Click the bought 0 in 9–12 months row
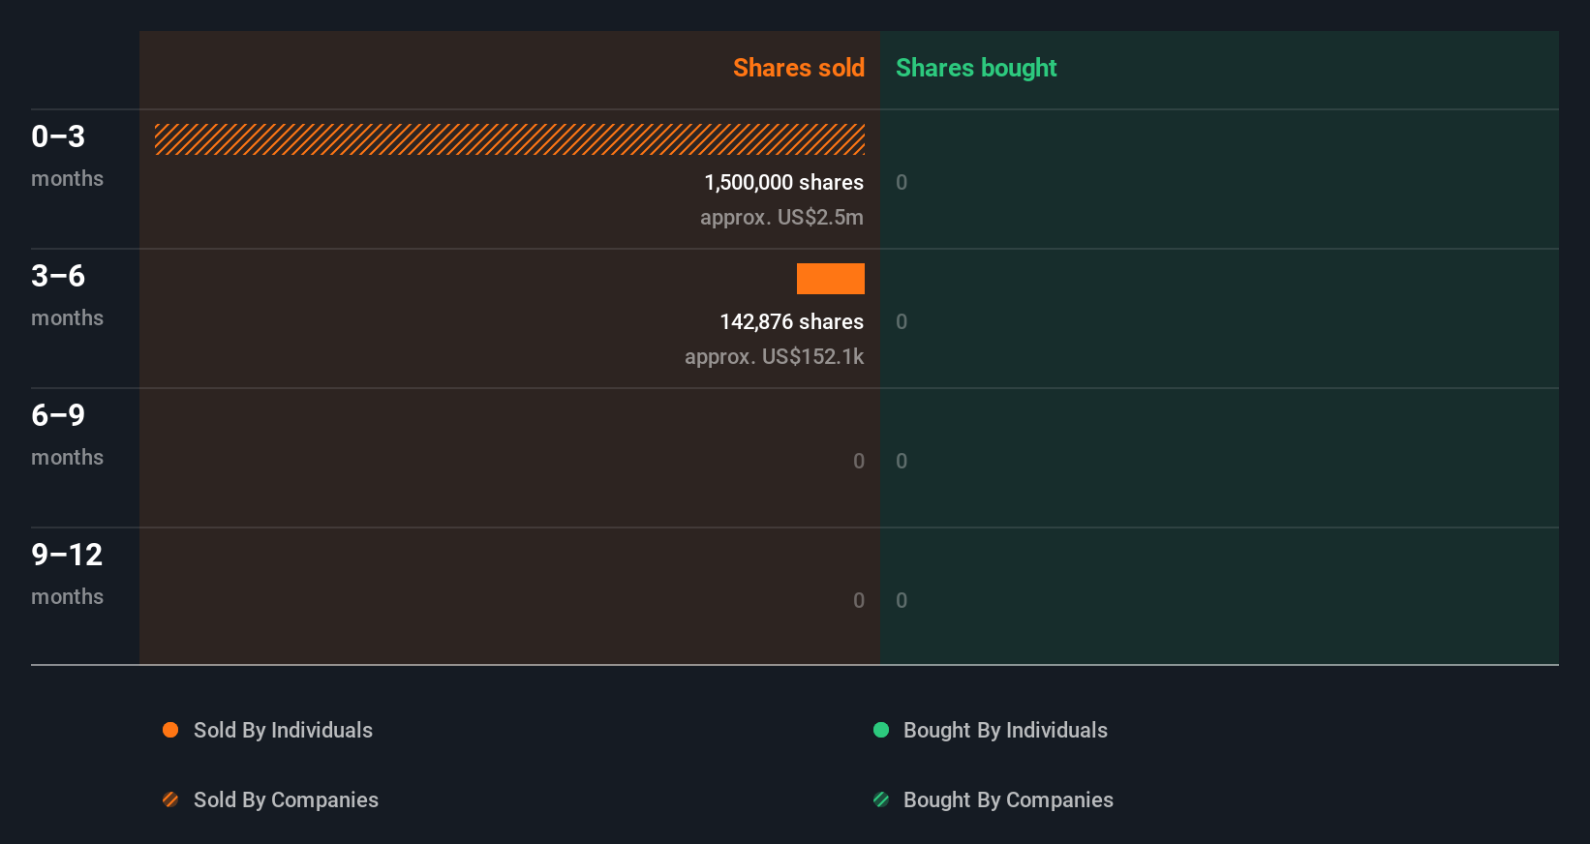This screenshot has width=1590, height=844. point(902,600)
